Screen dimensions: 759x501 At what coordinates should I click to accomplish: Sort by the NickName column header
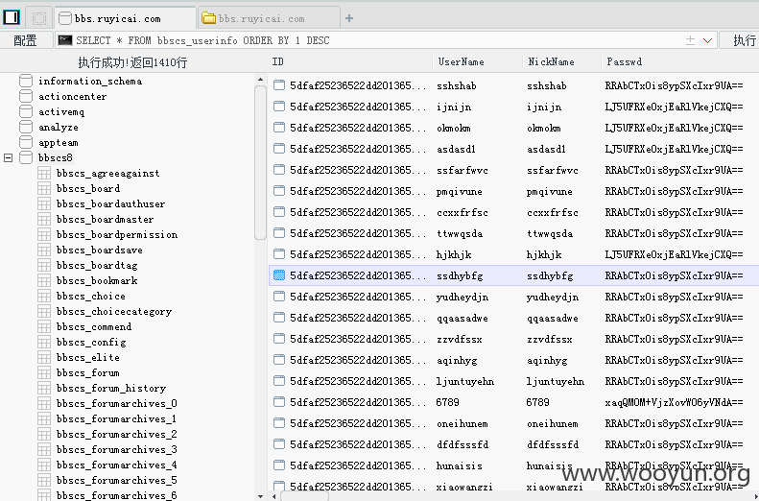pos(552,62)
